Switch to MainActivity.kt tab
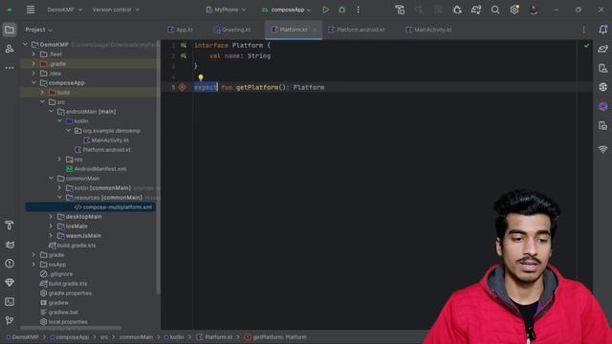Screen dimensions: 612x344 [428, 30]
